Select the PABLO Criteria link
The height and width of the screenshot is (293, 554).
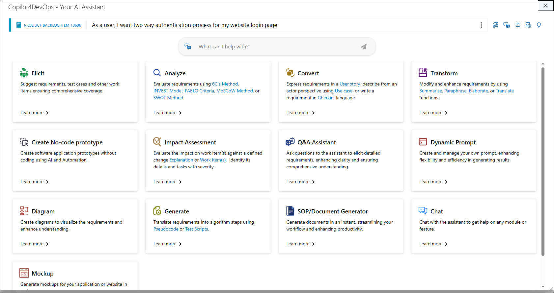coord(199,91)
